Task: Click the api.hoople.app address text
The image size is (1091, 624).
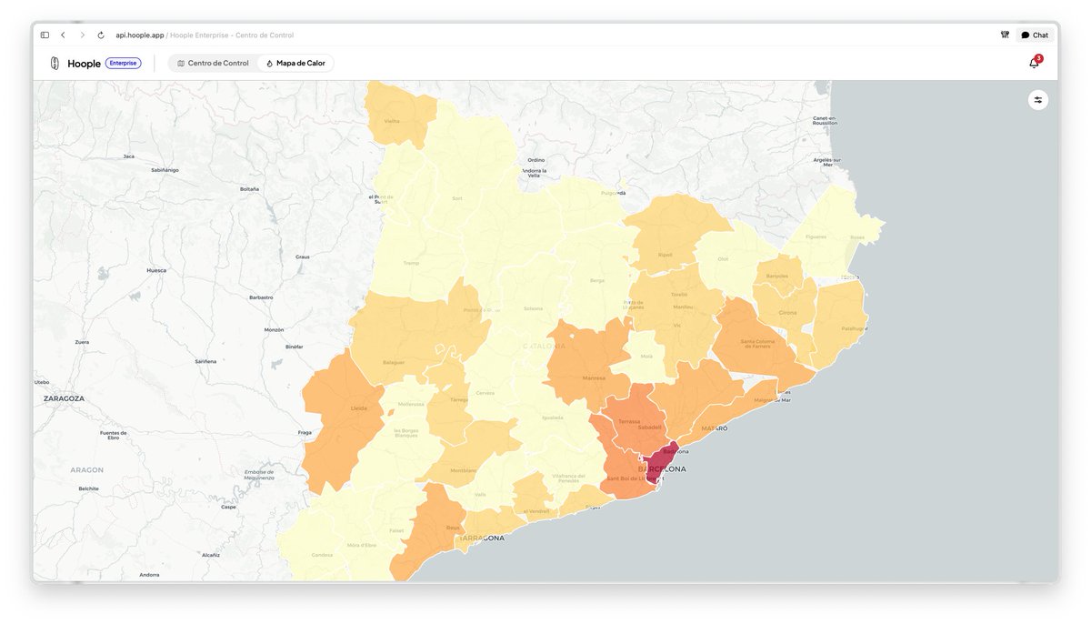Action: 140,35
